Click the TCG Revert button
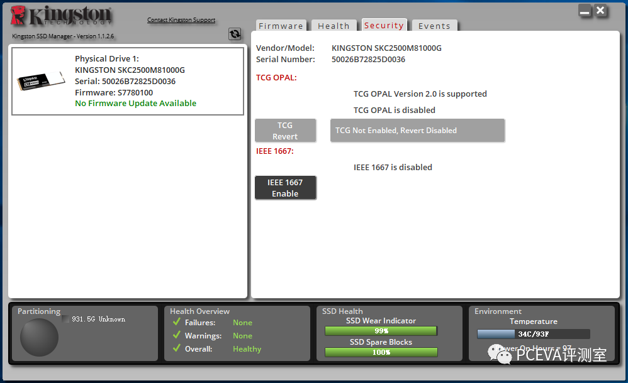This screenshot has width=628, height=383. [285, 131]
